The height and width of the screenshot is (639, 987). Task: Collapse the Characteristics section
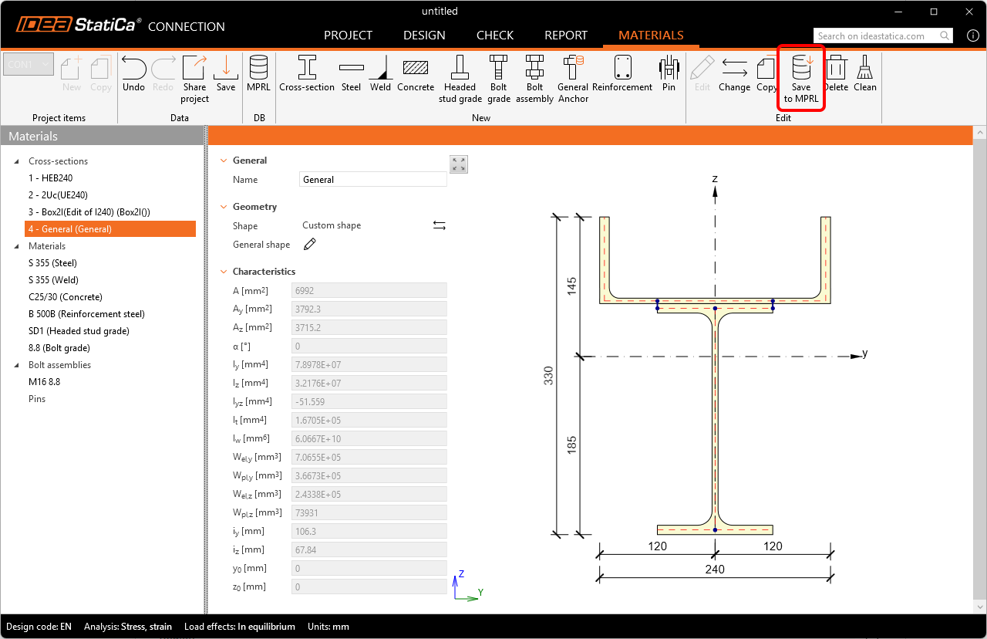click(x=224, y=272)
